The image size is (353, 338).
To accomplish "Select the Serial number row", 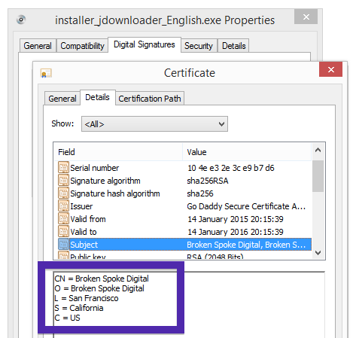I will coord(184,168).
